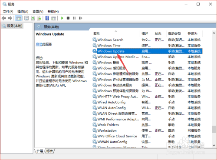Select WPS Office Cloud Service row
Screen dimensions: 217x160
click(x=147, y=136)
